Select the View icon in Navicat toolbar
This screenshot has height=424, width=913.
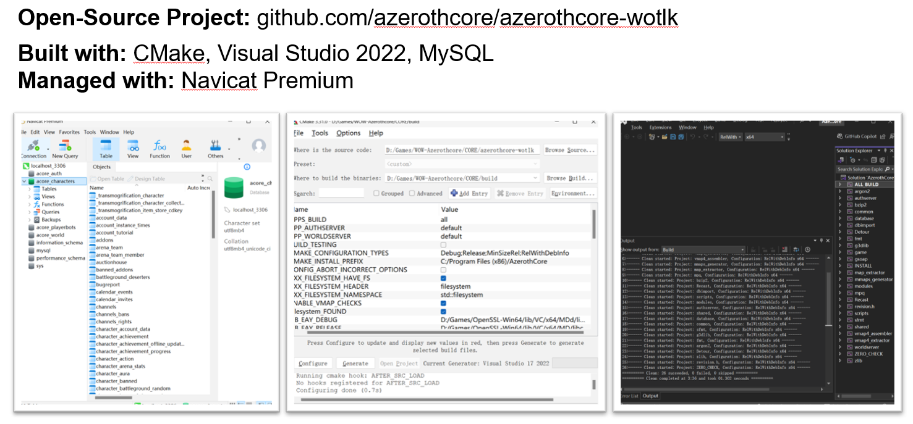133,145
